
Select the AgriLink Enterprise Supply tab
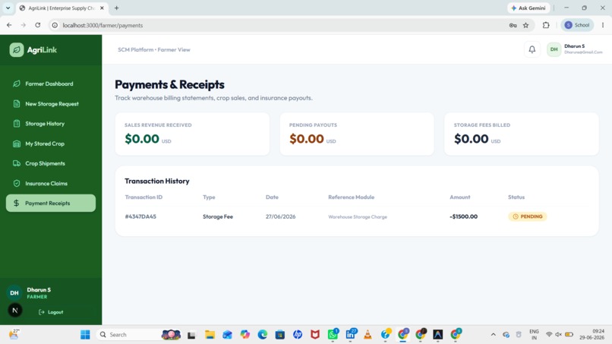pos(62,8)
